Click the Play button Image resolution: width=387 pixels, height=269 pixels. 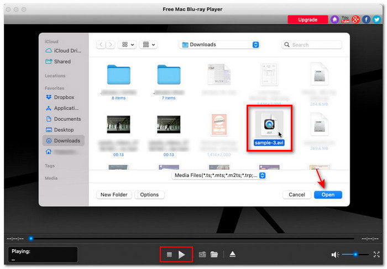point(182,255)
